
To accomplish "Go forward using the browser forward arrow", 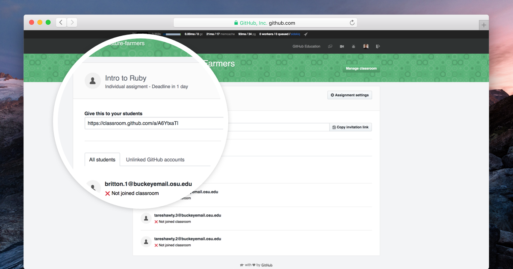I will coord(72,23).
